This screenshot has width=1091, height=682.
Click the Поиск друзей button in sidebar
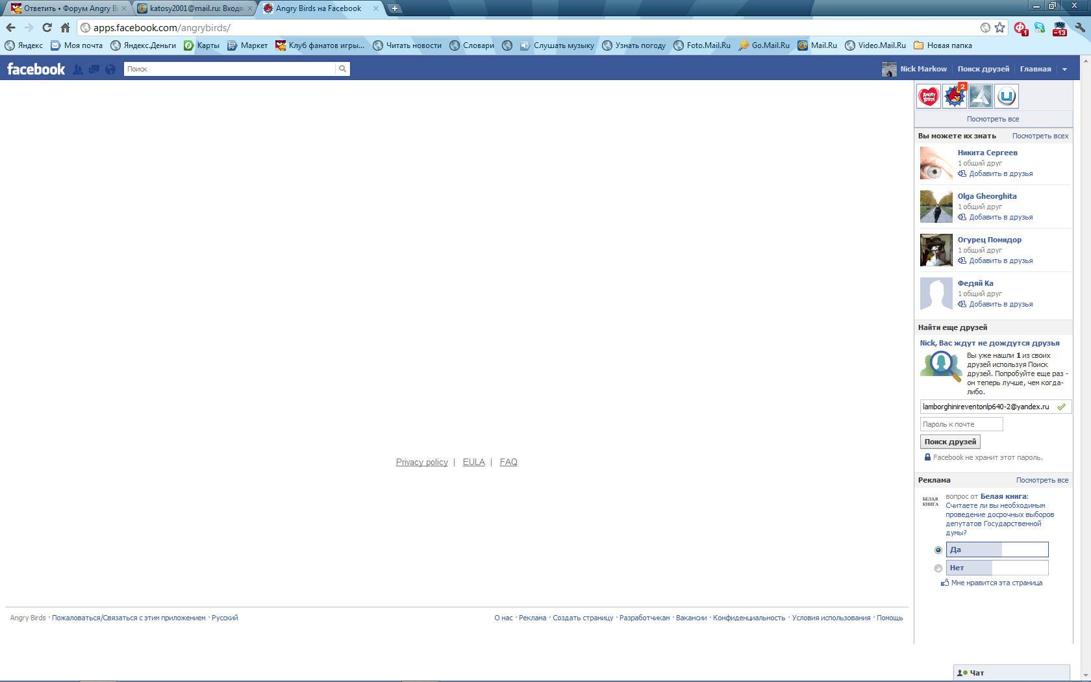tap(950, 442)
